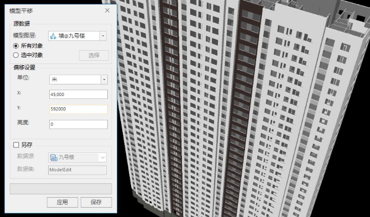Close the 模型平移 dialog
The width and height of the screenshot is (370, 217).
(107, 10)
